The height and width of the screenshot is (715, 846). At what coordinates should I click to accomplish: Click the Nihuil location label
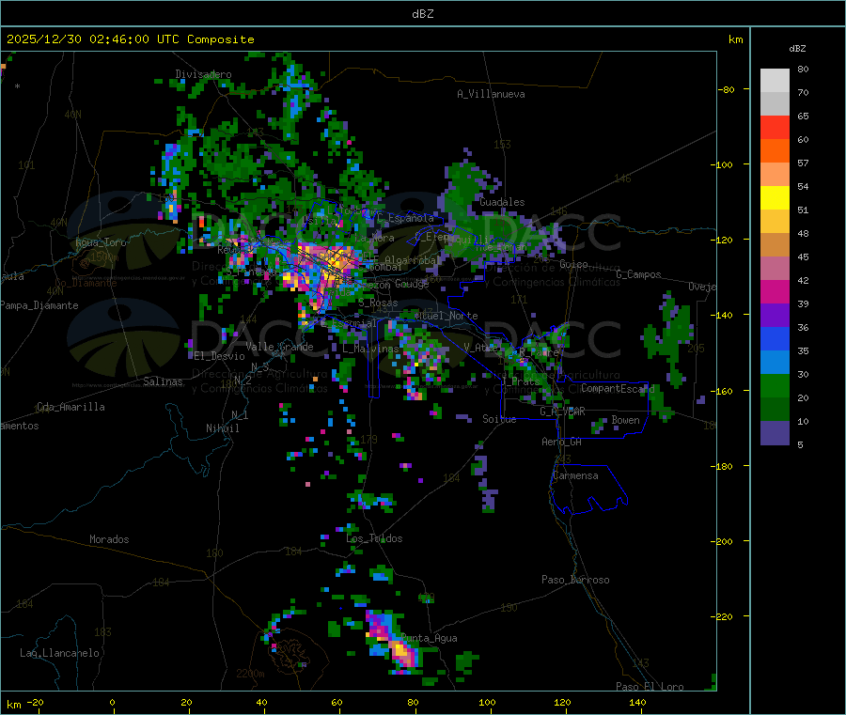(x=223, y=428)
